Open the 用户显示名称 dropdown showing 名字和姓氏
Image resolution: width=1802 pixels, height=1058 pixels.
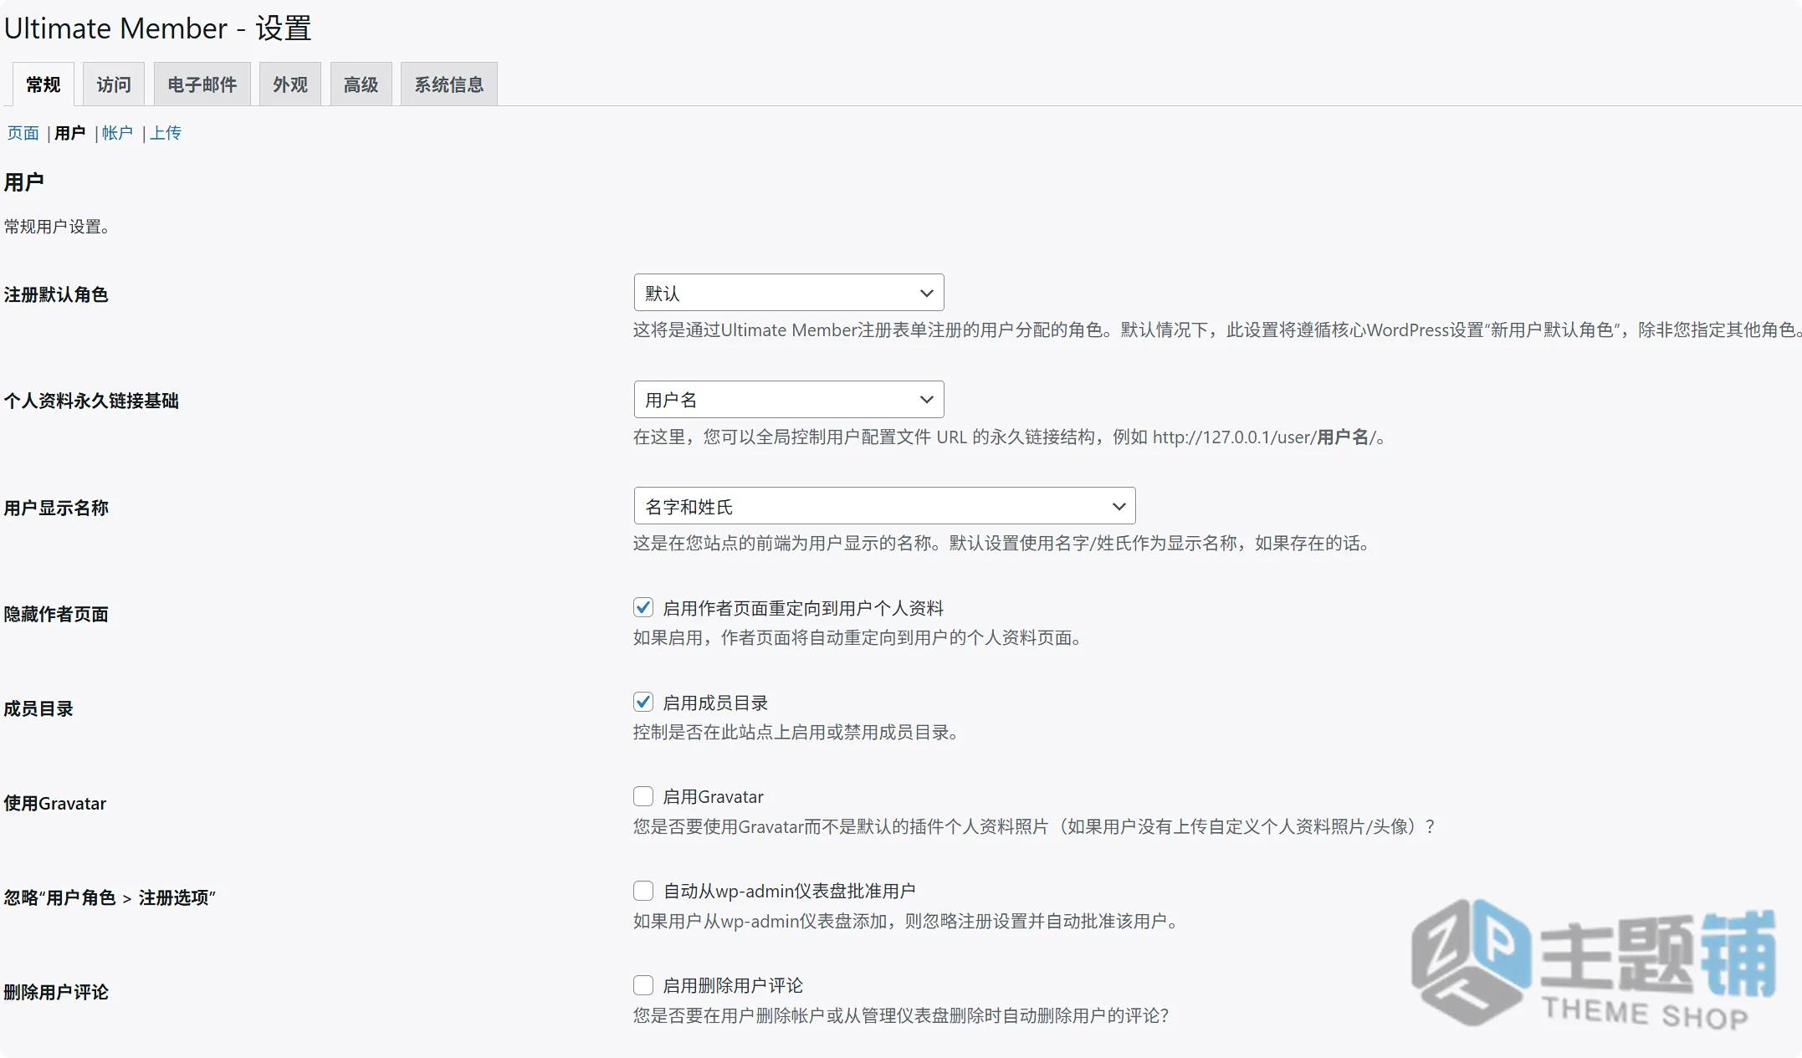coord(884,506)
